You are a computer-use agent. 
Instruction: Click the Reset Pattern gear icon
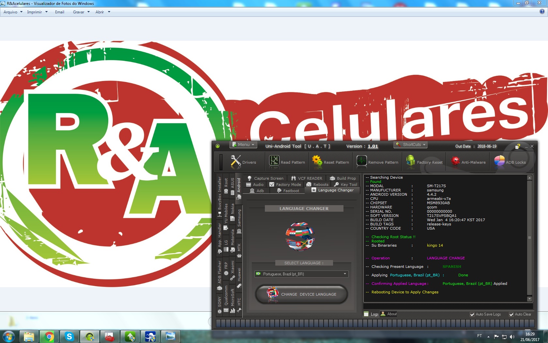[317, 161]
